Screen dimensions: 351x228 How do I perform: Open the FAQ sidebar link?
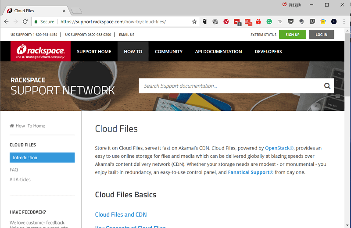point(14,170)
